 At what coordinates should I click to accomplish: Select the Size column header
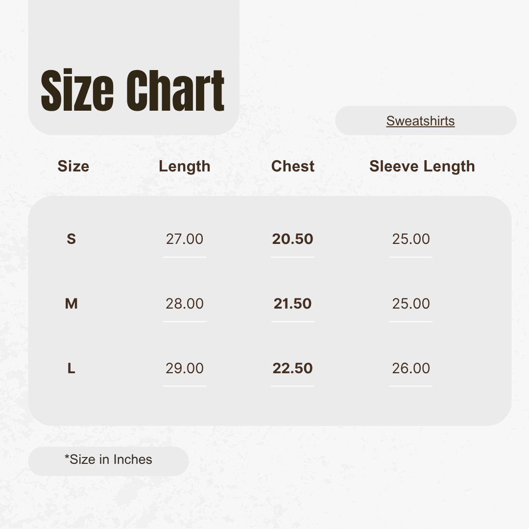(73, 167)
